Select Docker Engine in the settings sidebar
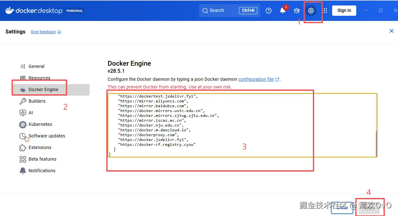Image resolution: width=398 pixels, height=216 pixels. point(51,89)
